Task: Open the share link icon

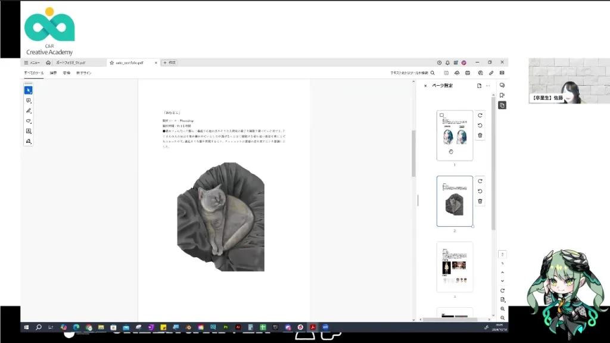Action: point(491,73)
